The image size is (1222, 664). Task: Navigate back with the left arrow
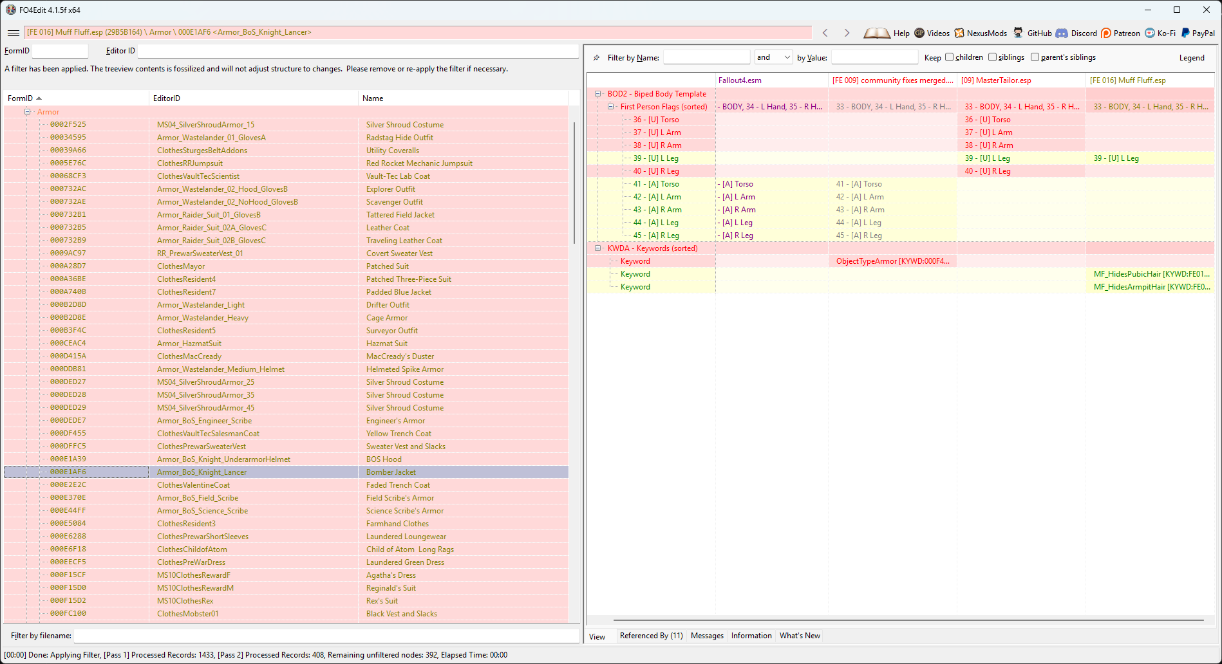click(x=825, y=33)
